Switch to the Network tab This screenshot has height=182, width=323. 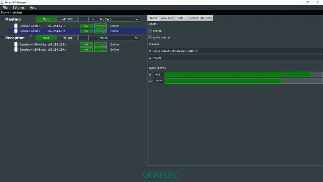[x=206, y=18]
